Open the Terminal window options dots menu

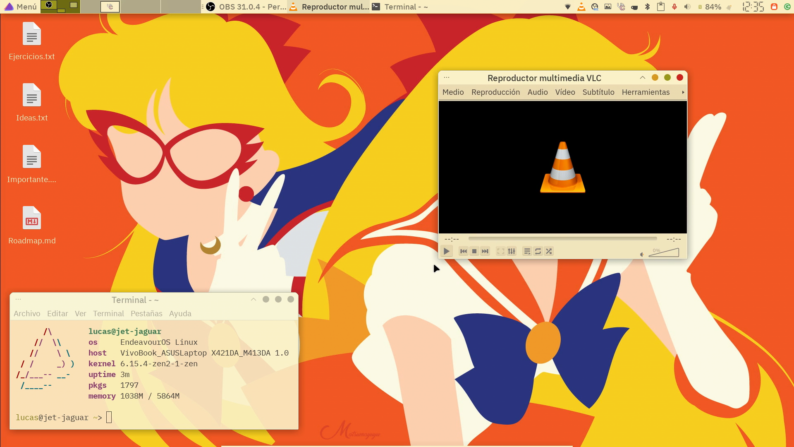(18, 299)
